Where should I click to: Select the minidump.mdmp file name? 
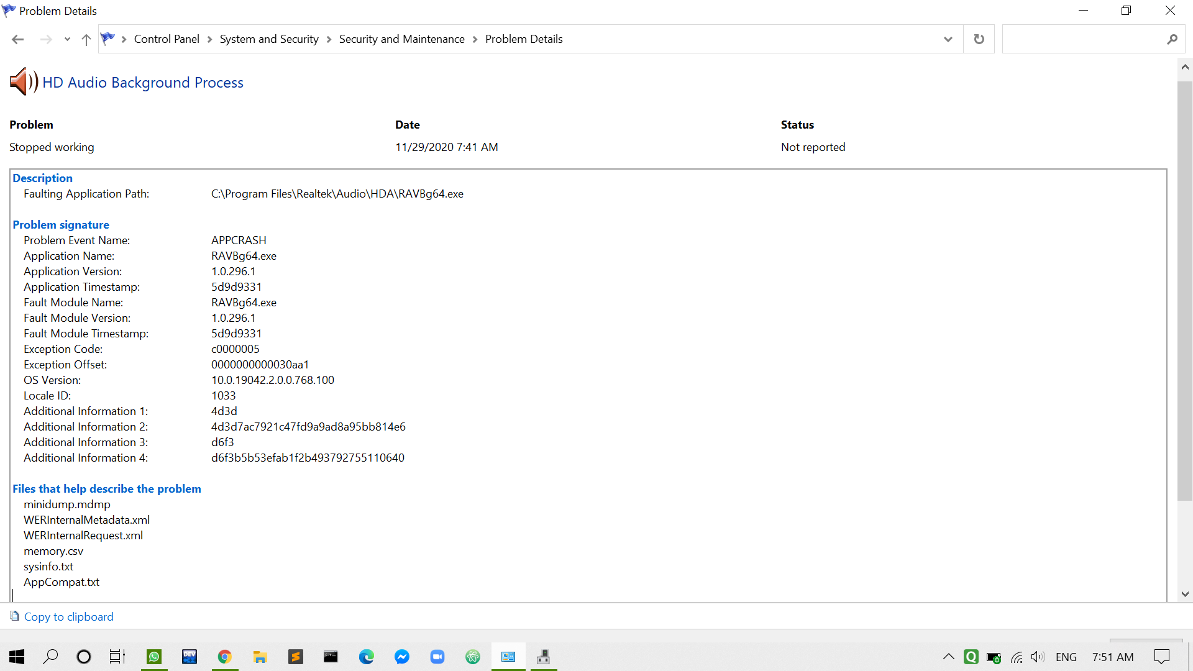[67, 504]
